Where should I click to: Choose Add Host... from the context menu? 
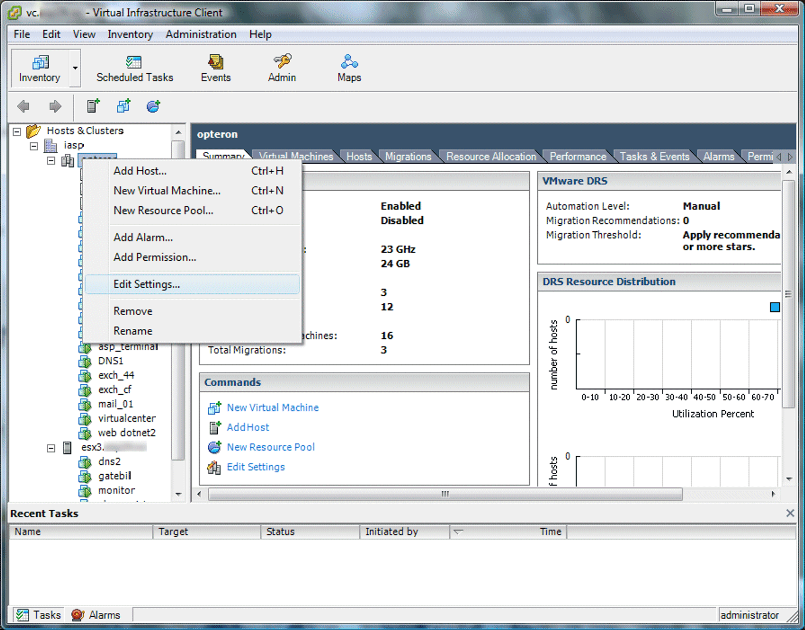tap(192, 171)
